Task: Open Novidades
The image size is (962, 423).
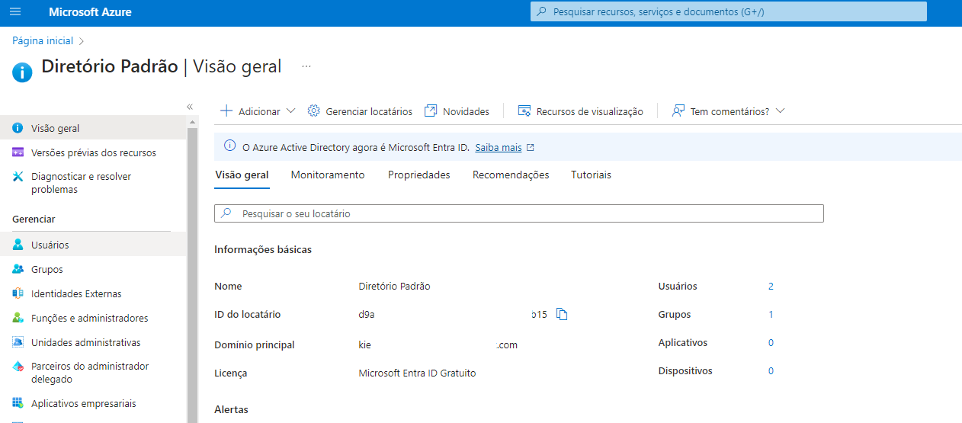Action: click(x=466, y=111)
